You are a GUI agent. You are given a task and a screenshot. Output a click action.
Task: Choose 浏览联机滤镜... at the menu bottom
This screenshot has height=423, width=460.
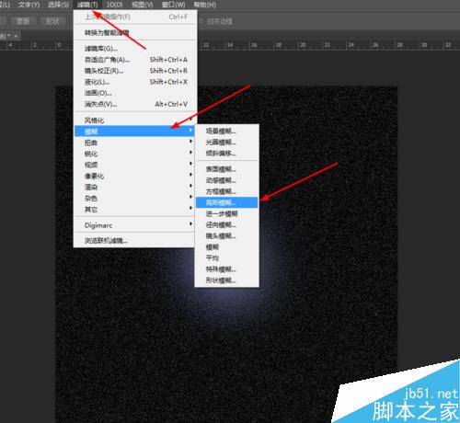pos(134,241)
